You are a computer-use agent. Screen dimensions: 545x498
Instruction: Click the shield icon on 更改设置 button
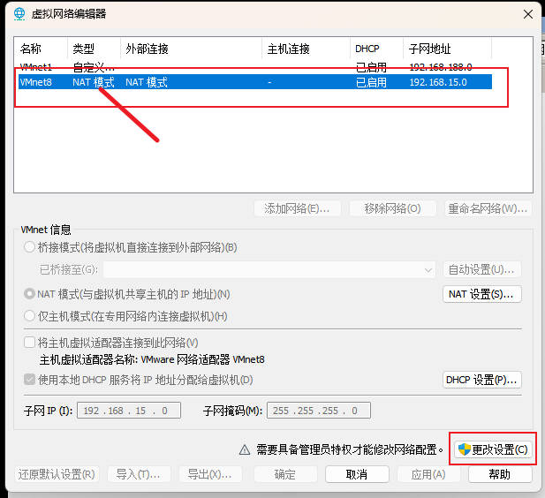click(x=464, y=449)
